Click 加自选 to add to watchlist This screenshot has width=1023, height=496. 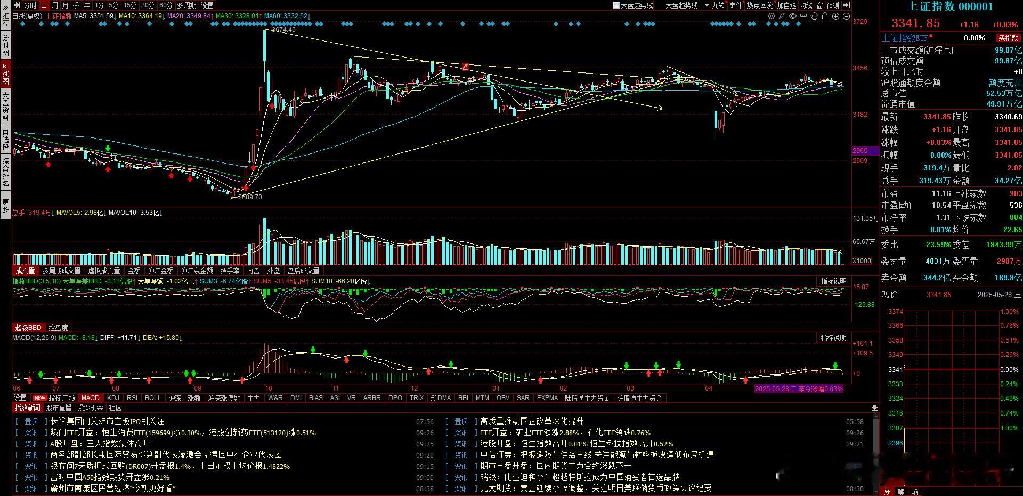(x=786, y=5)
